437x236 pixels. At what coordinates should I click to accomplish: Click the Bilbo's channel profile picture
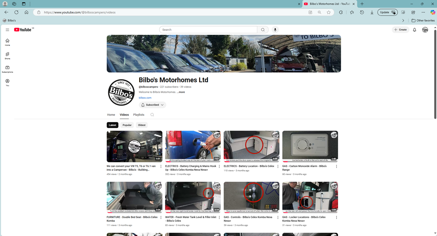coord(121,92)
